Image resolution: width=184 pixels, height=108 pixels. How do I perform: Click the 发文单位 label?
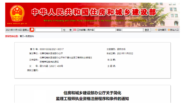tap(34, 53)
